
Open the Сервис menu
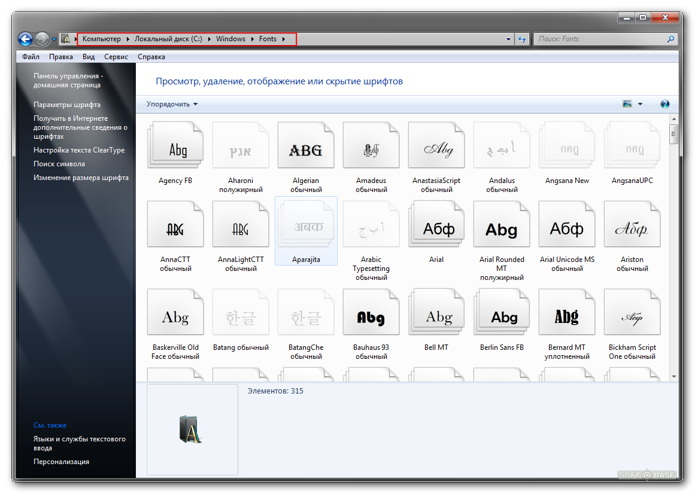tap(116, 57)
